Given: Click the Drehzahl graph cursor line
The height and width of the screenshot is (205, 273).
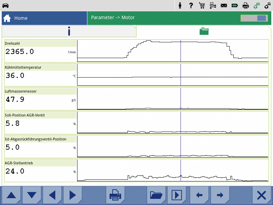Looking at the screenshot, I should pos(181,51).
